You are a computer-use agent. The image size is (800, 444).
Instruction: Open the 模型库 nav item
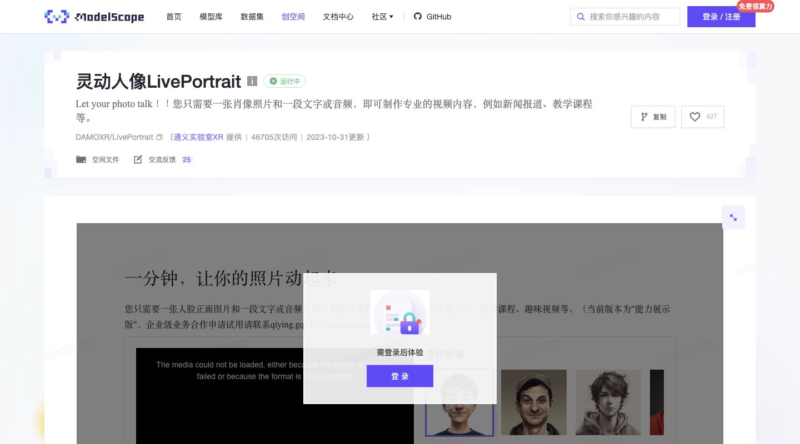[211, 17]
